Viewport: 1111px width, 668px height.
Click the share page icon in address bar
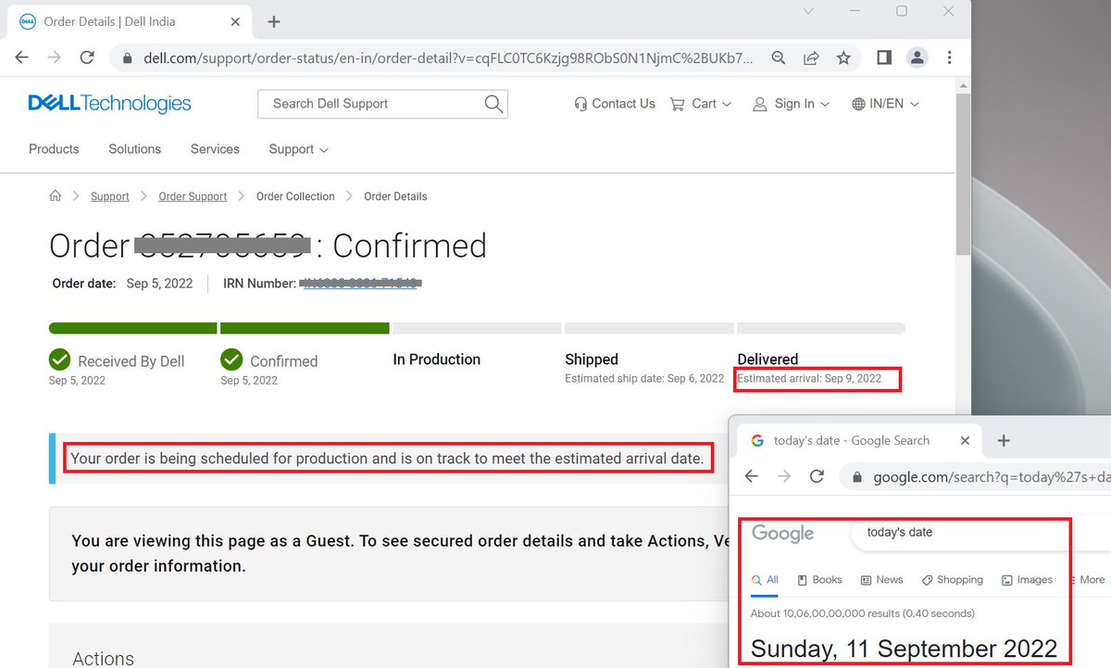tap(811, 57)
